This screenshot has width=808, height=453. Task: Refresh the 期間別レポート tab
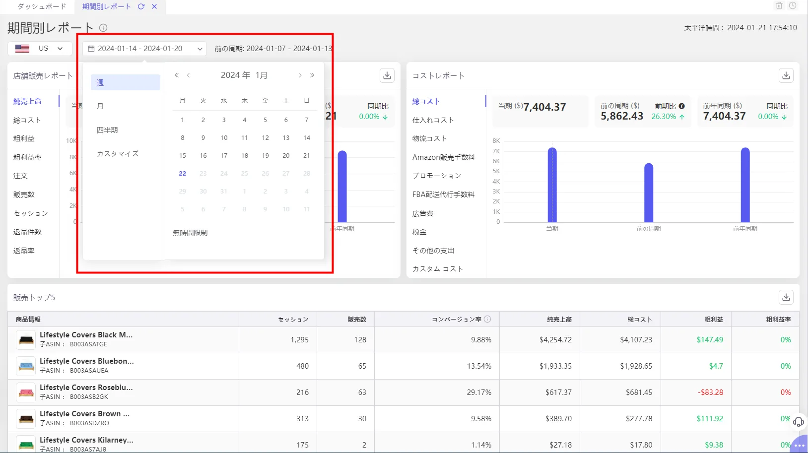click(x=141, y=6)
